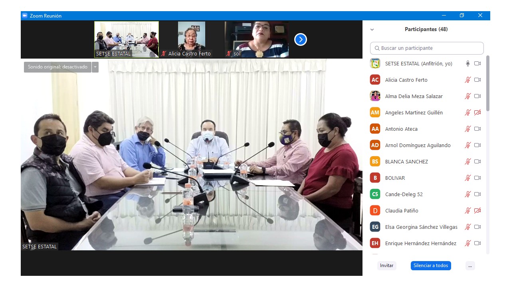
Task: Click BLANCA SANCHEZ BS avatar
Action: tap(375, 161)
